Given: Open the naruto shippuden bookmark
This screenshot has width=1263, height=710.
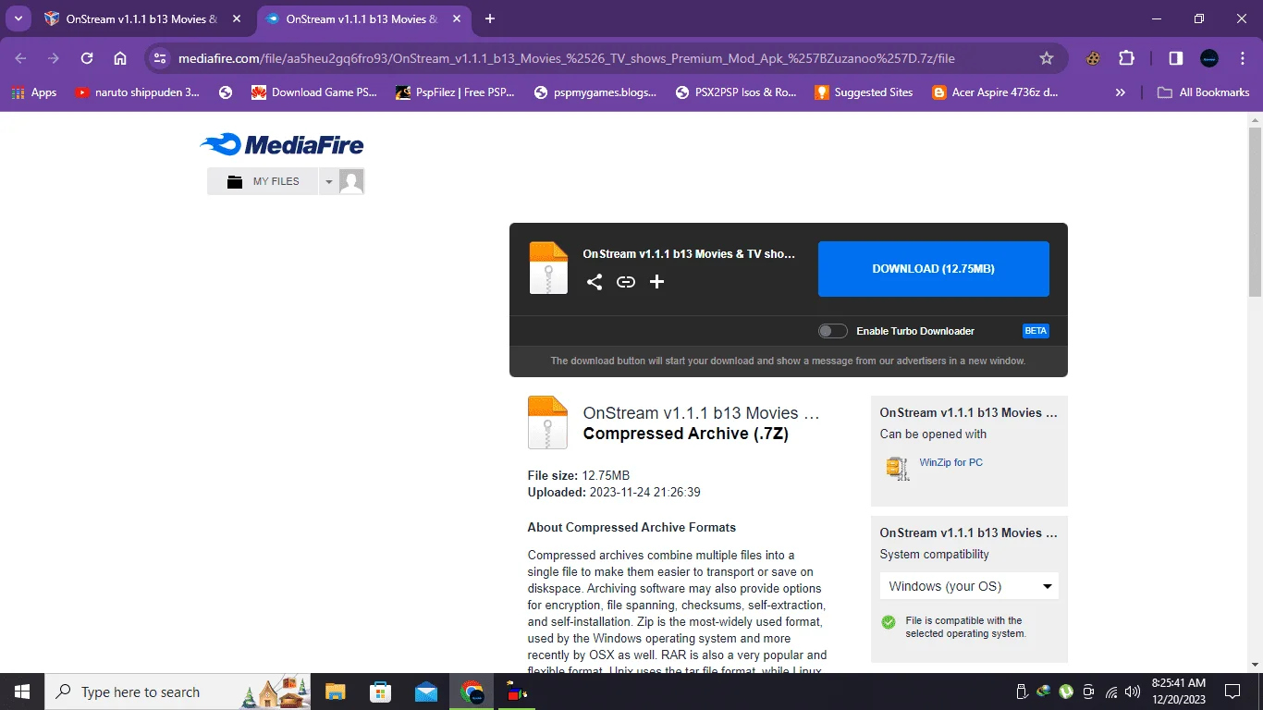Looking at the screenshot, I should tap(137, 92).
